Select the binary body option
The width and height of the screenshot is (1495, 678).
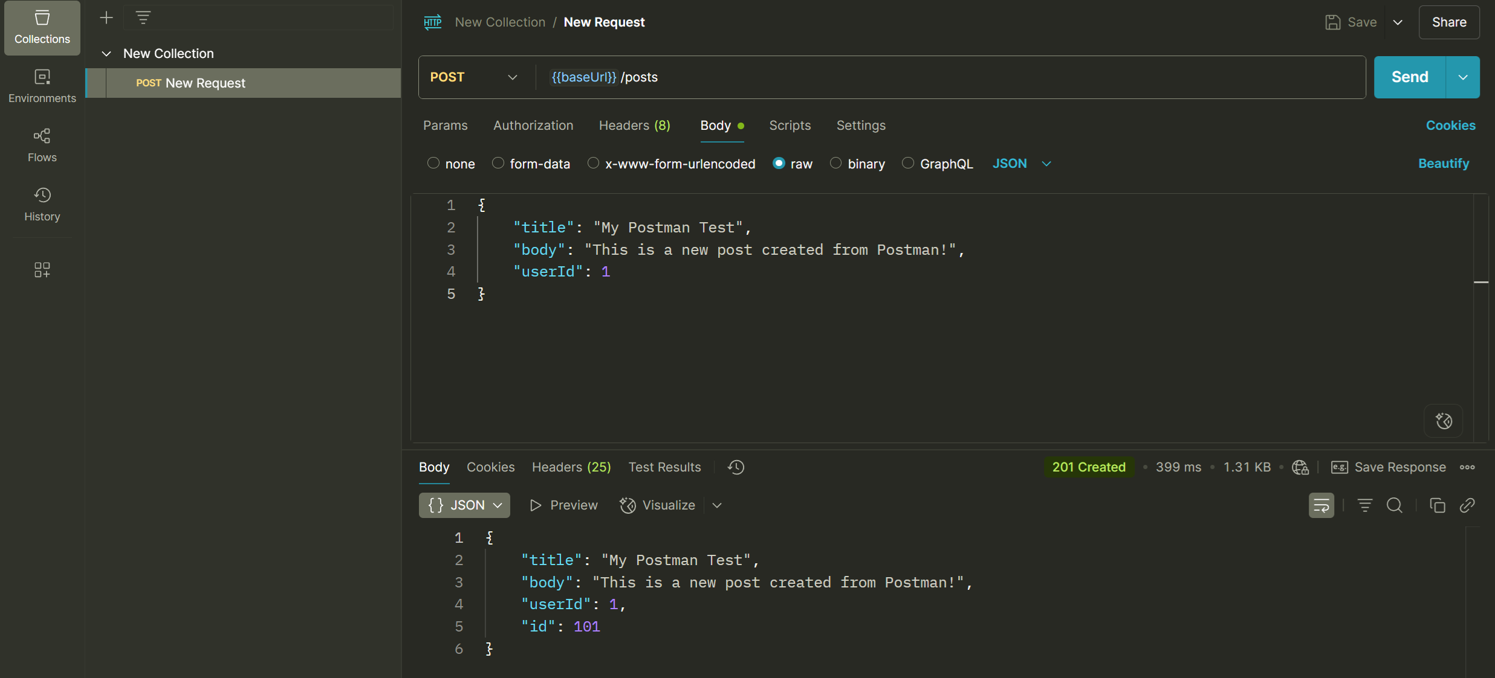pos(835,163)
